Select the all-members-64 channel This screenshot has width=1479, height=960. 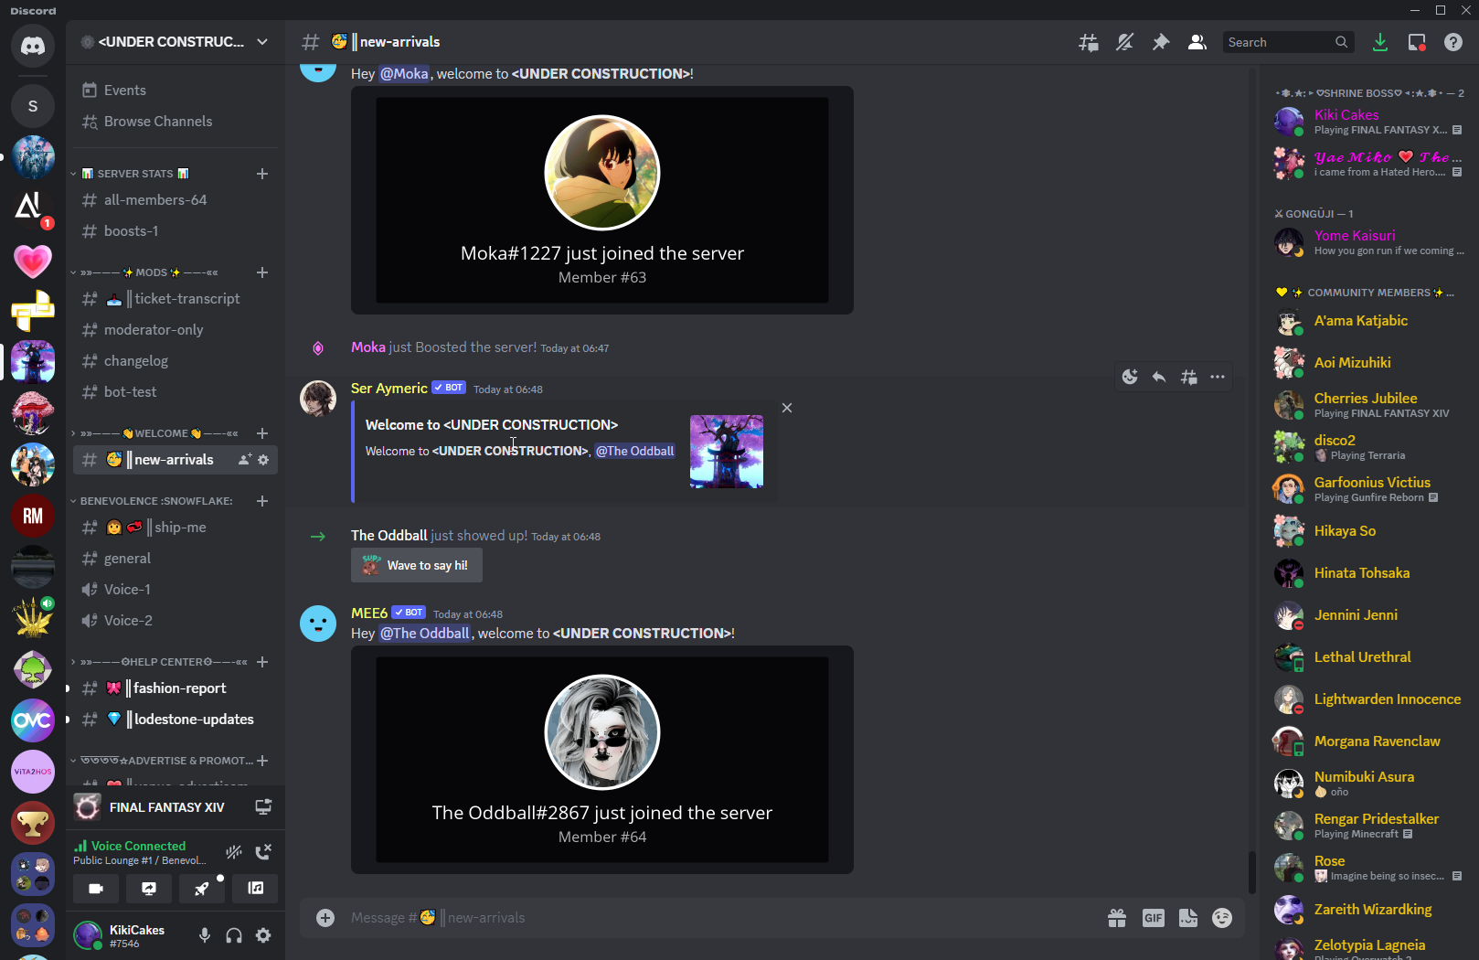tap(175, 200)
